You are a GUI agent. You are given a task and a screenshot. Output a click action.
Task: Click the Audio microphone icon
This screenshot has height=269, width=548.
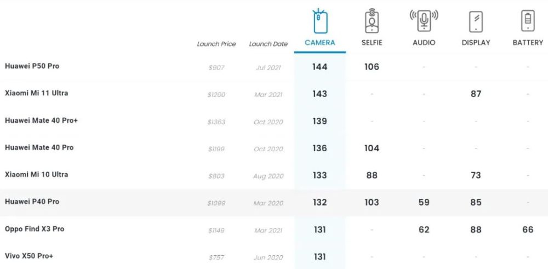[x=424, y=20]
